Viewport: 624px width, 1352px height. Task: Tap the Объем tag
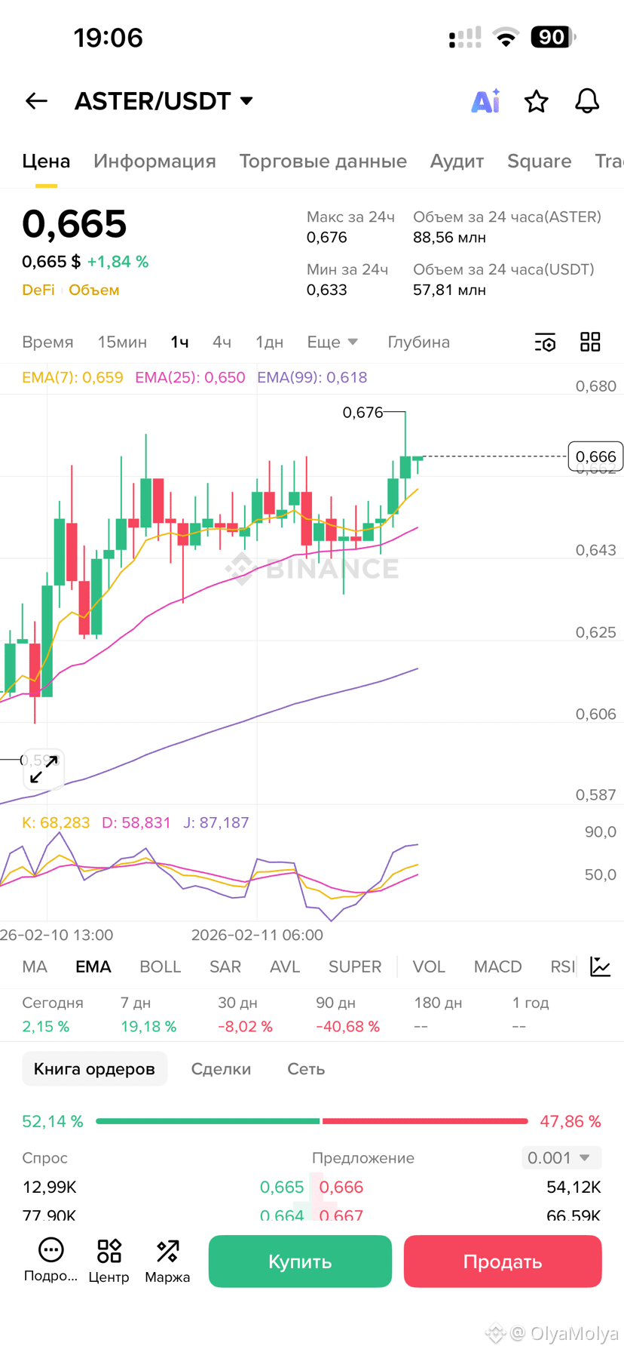(94, 290)
